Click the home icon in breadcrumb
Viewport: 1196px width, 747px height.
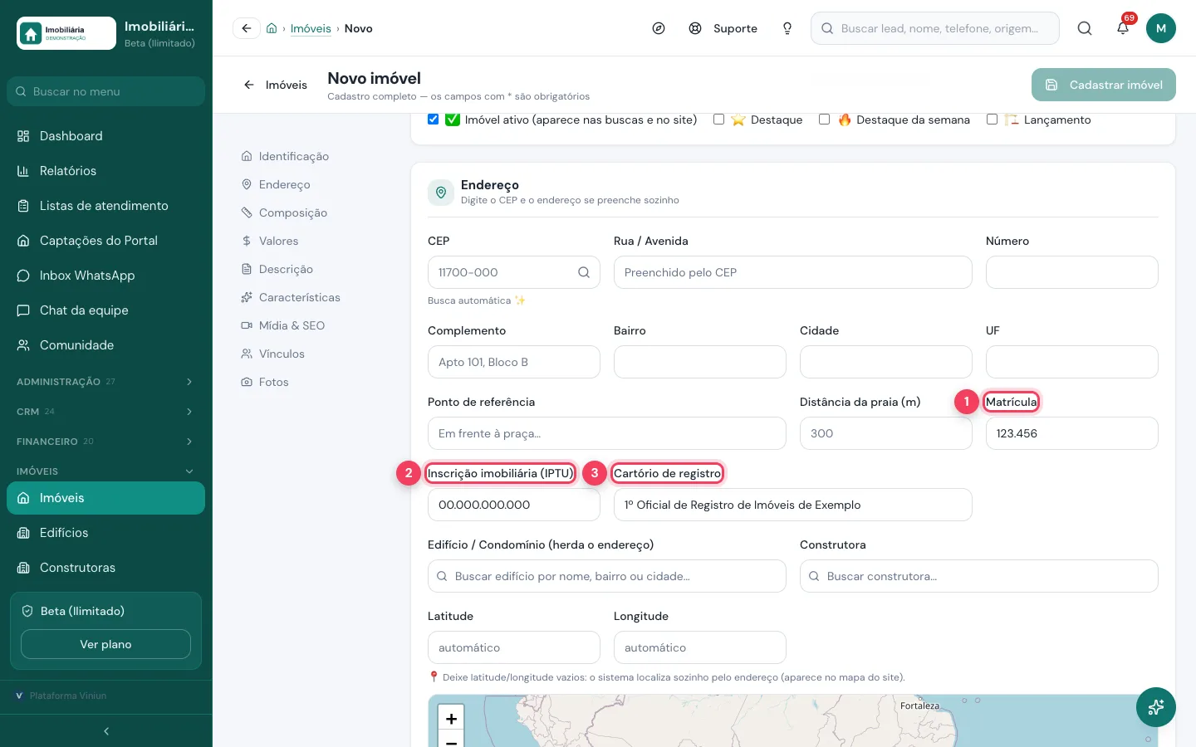pos(272,28)
